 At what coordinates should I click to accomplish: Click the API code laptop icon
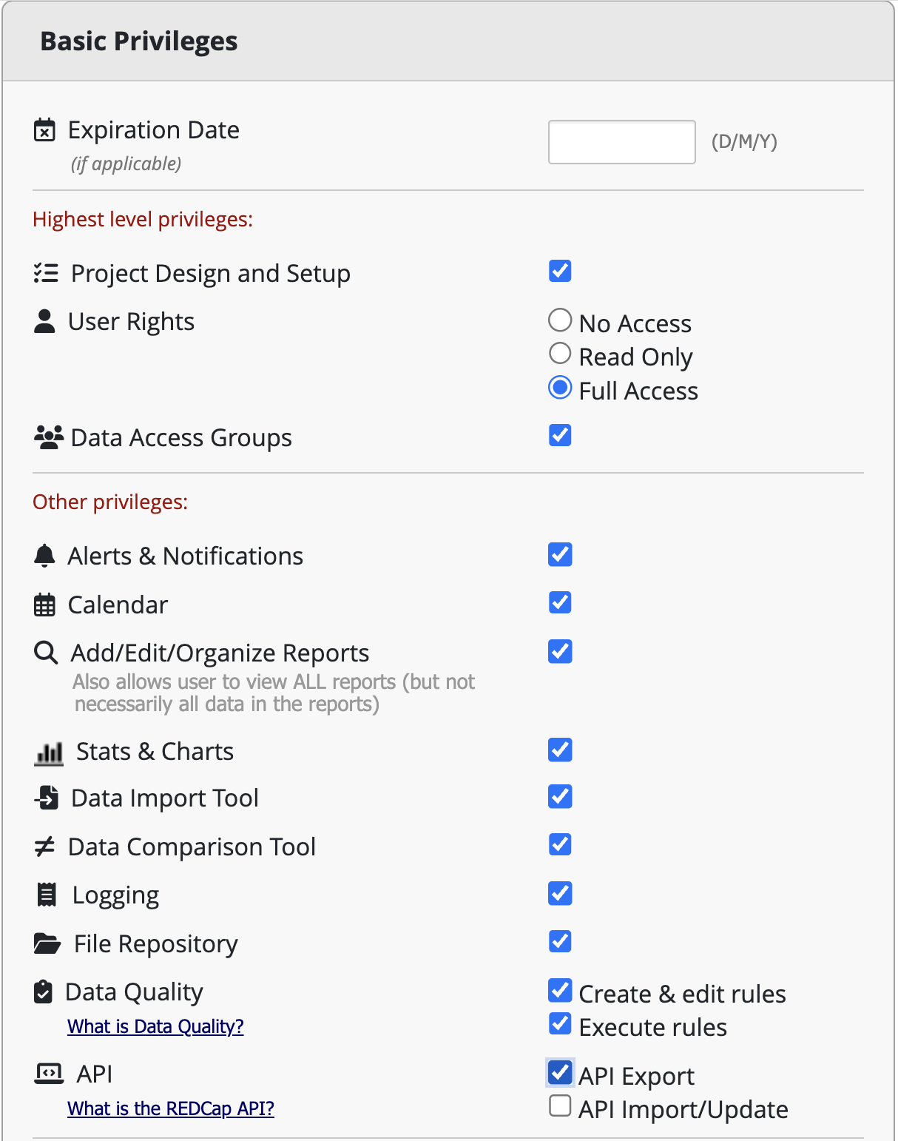click(x=49, y=1073)
